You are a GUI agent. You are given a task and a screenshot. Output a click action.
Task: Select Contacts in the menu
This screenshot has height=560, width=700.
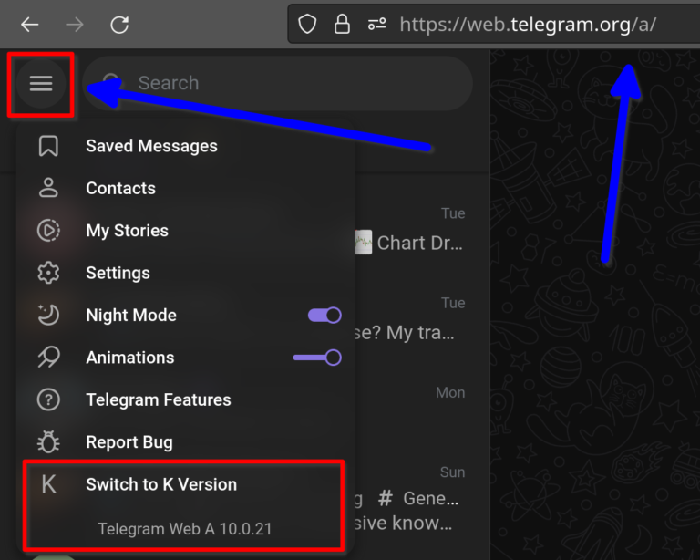(x=120, y=188)
